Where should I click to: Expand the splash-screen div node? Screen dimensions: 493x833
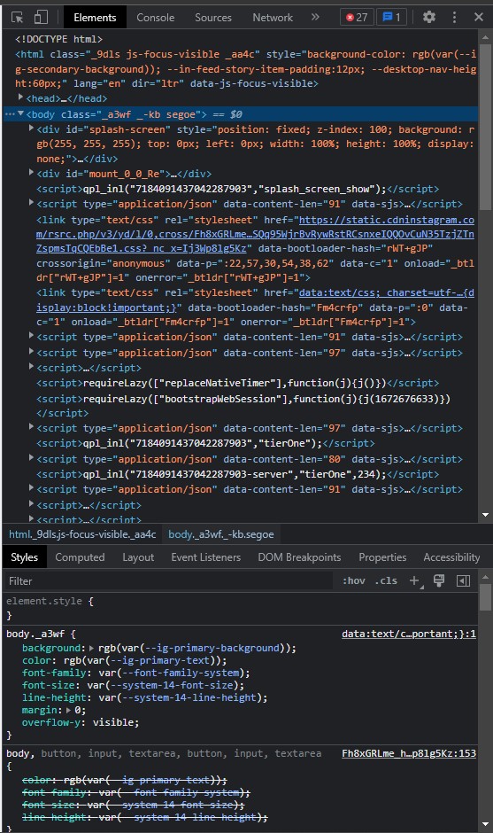[31, 128]
